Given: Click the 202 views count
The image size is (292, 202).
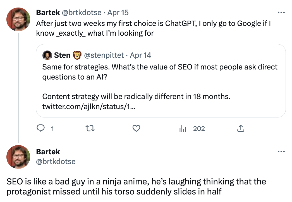Looking at the screenshot, I should click(x=199, y=128).
